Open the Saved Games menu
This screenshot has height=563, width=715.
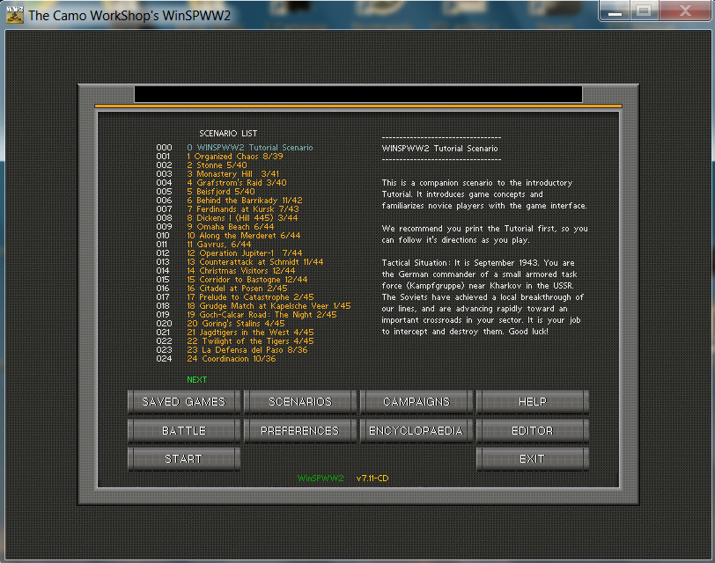coord(183,402)
